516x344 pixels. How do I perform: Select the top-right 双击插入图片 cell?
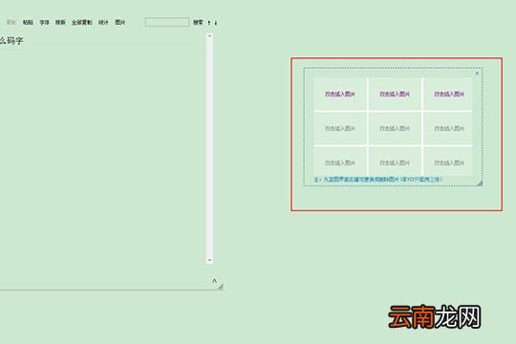pyautogui.click(x=449, y=95)
